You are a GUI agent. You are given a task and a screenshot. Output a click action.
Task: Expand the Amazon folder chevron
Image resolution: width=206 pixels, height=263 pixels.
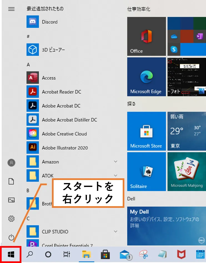click(x=115, y=162)
